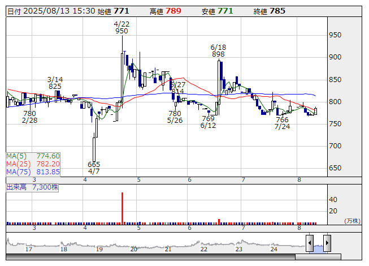Click the 出来高 volume label
Screen dimensions: 369x266
(16, 186)
